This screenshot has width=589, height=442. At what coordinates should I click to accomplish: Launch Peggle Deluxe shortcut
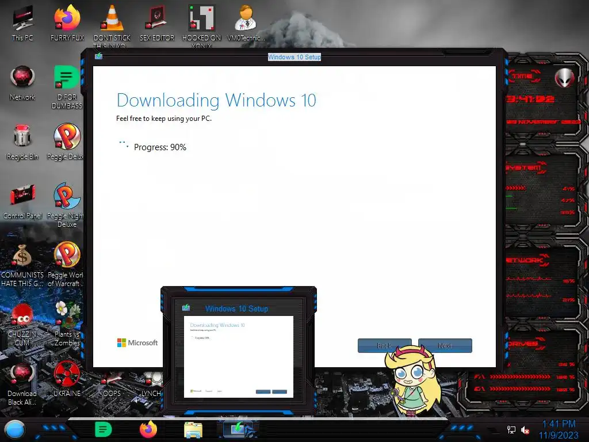tap(66, 142)
